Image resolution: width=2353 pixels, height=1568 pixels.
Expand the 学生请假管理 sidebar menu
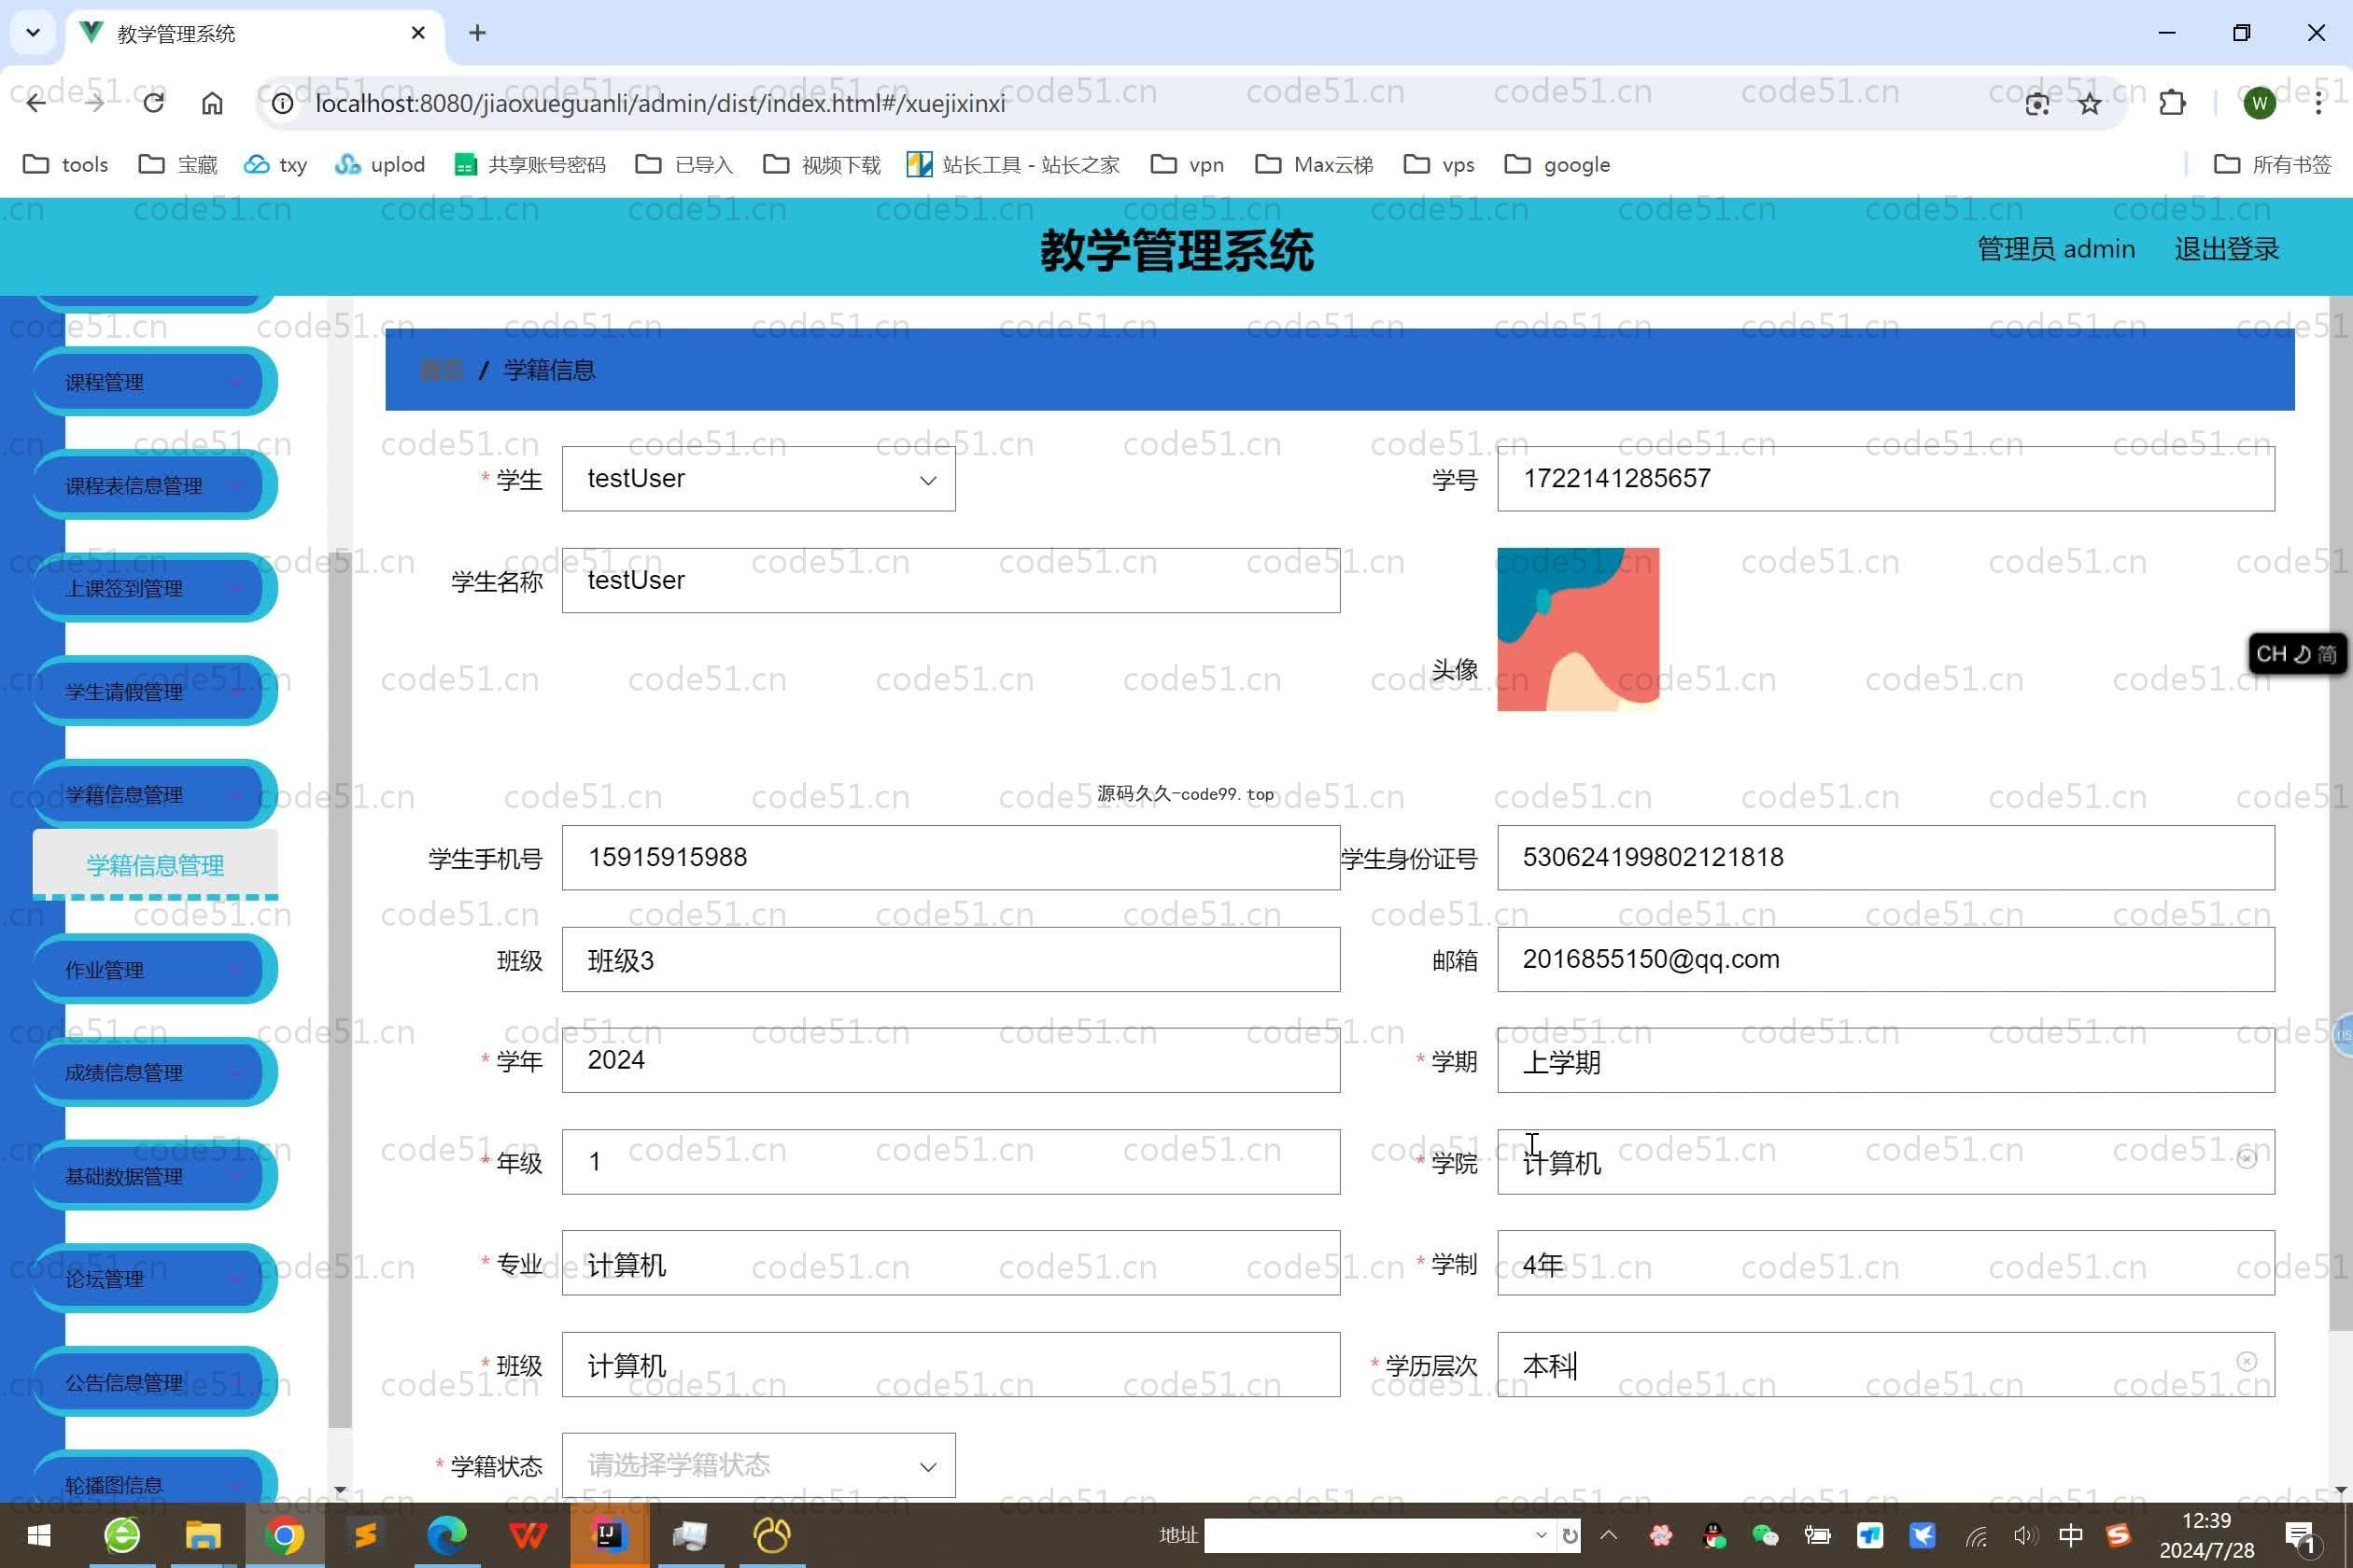153,691
